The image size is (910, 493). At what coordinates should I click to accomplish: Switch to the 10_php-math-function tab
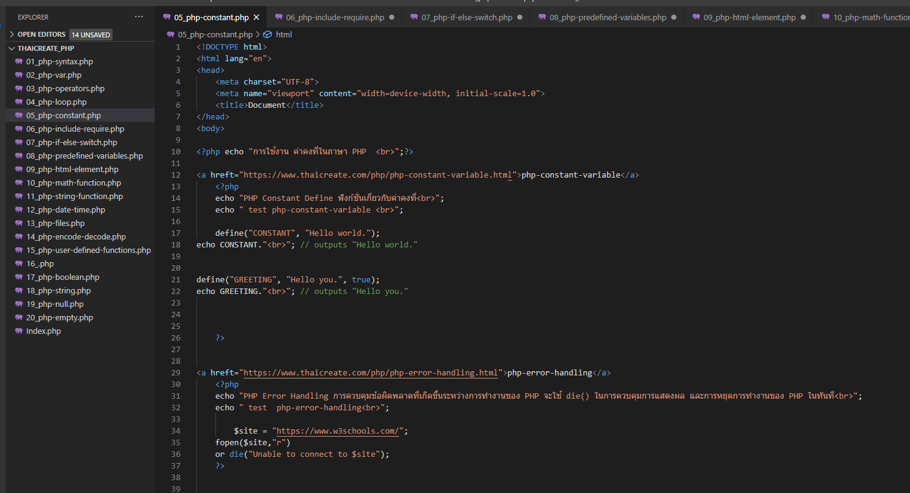pyautogui.click(x=862, y=17)
